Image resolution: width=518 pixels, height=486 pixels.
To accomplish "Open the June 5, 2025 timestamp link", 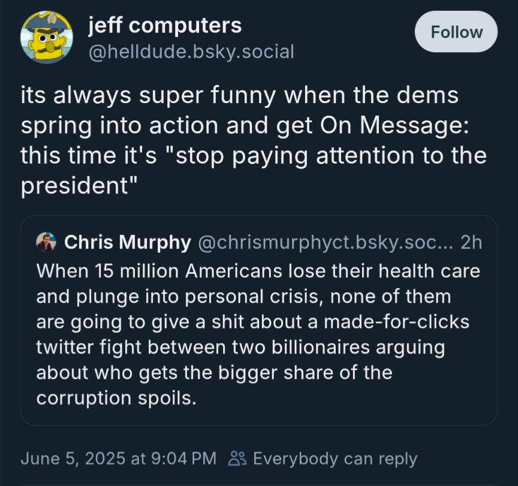I will [118, 458].
